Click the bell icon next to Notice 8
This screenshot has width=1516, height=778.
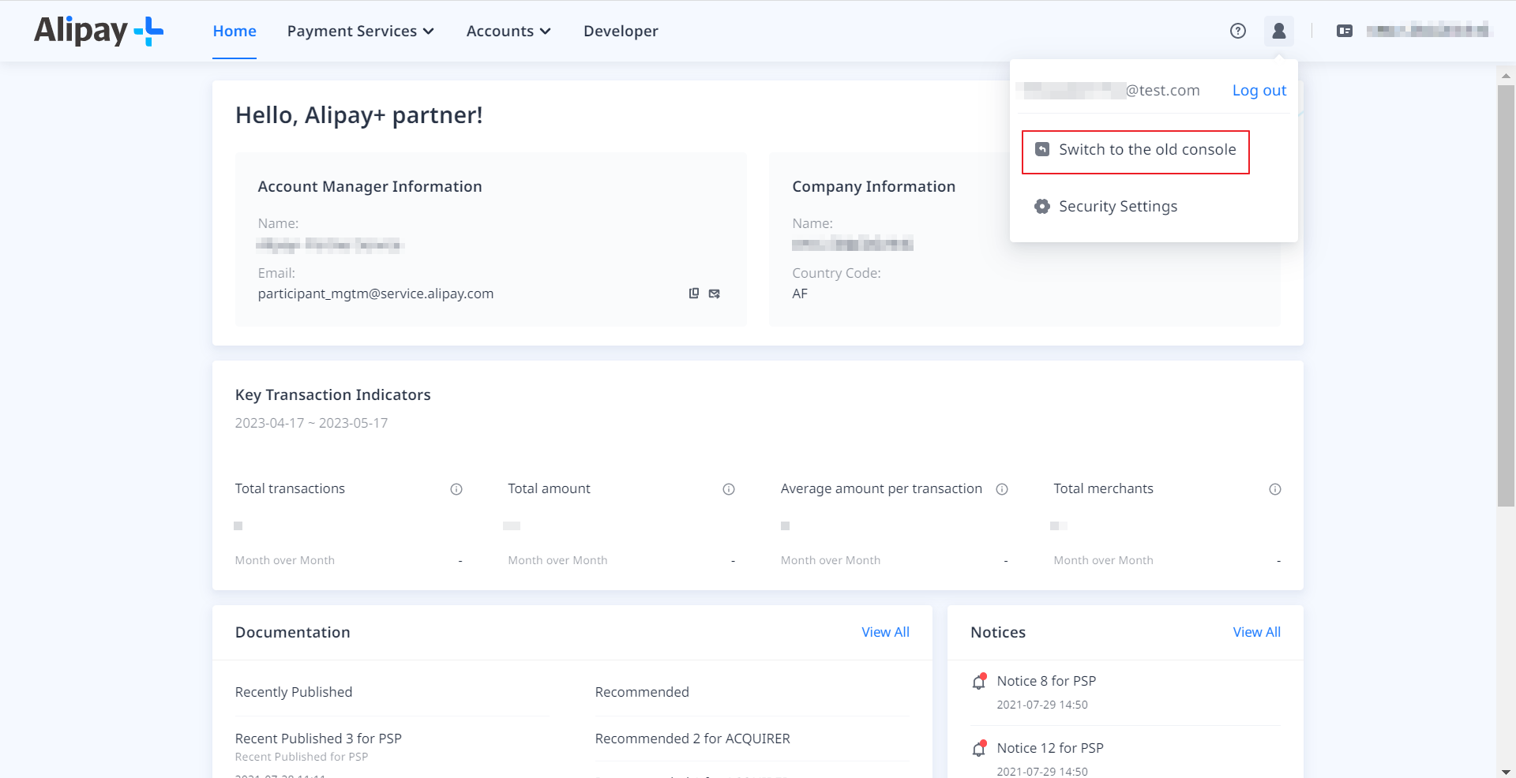point(979,681)
